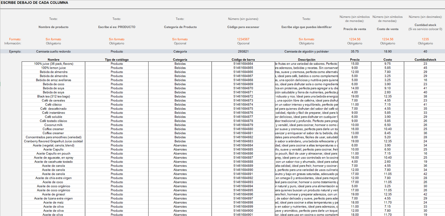Click the orange format sample 1234567
The height and width of the screenshot is (216, 445).
click(x=243, y=39)
